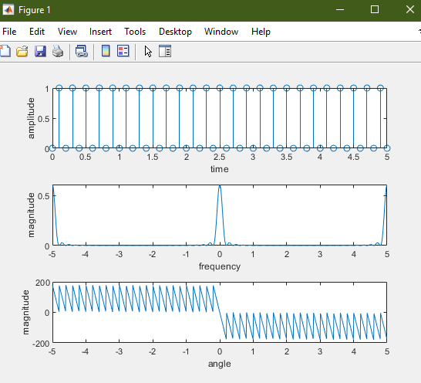Open the Window menu
The image size is (421, 383).
pos(221,32)
